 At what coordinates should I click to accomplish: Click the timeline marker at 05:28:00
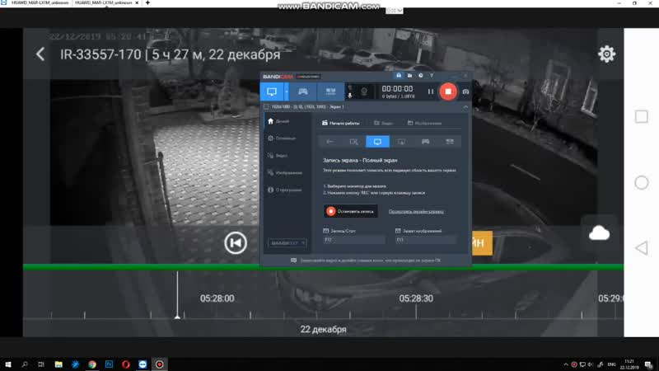217,298
